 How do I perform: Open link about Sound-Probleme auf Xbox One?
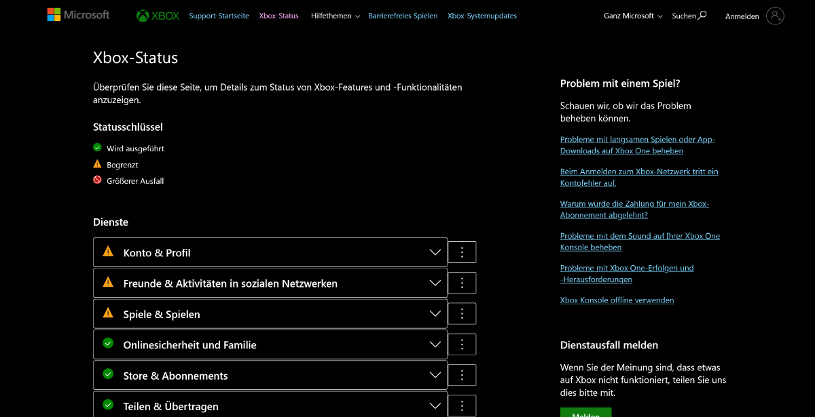point(640,241)
